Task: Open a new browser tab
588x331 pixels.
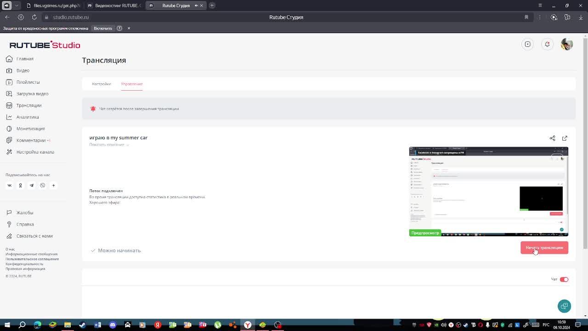Action: point(212,6)
